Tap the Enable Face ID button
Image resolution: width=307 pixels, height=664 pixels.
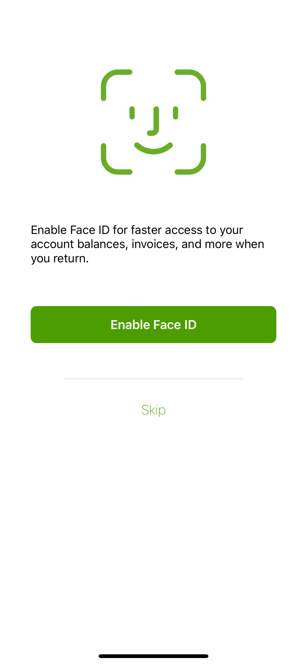click(x=153, y=324)
